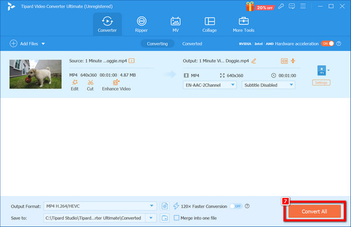Maximize the Tipard window
This screenshot has height=227, width=351.
(x=331, y=6)
